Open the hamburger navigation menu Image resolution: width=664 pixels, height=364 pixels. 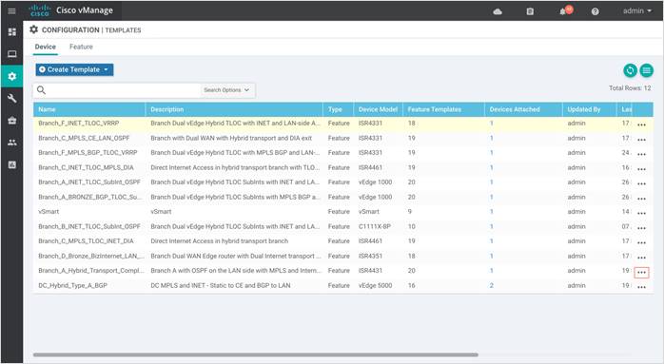[x=11, y=11]
